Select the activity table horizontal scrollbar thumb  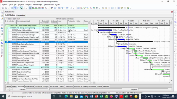[x=8, y=82]
